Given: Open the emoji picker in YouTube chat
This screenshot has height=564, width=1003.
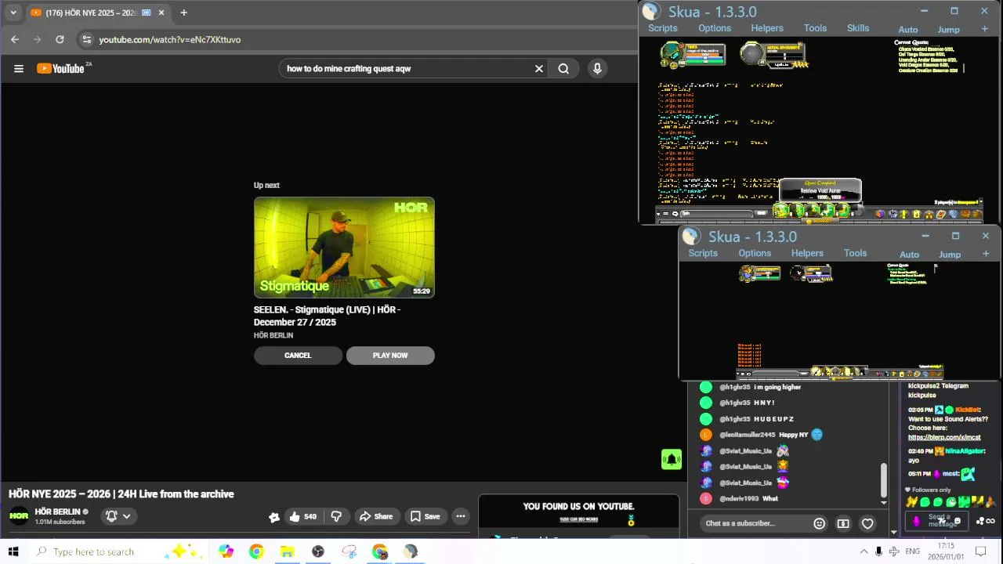Looking at the screenshot, I should click(819, 523).
